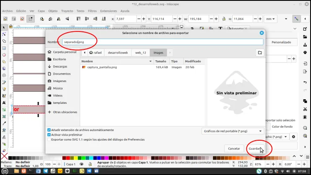The height and width of the screenshot is (175, 311).
Task: Enable Exportar como SVG 1.1 checkbox
Action: [49, 139]
